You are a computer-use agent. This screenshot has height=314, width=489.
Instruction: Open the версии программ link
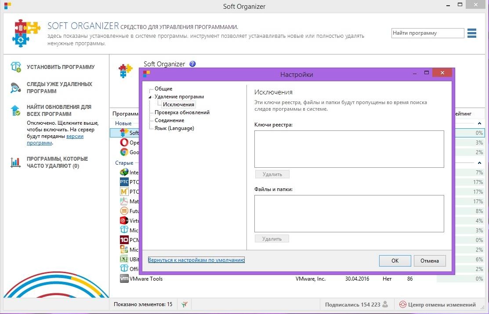(x=55, y=139)
